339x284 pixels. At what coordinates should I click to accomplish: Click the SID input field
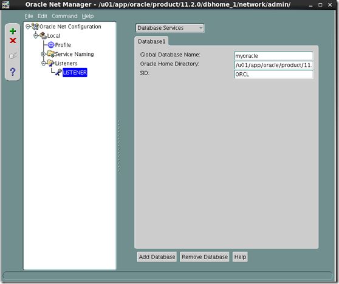[x=273, y=74]
